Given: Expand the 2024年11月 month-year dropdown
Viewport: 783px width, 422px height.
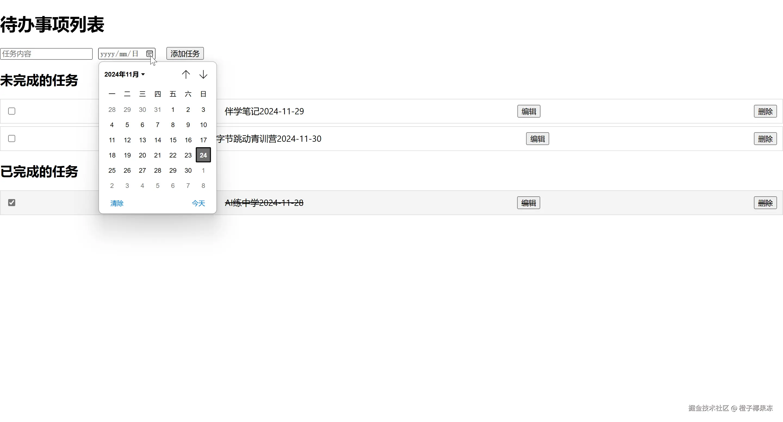Looking at the screenshot, I should point(124,74).
